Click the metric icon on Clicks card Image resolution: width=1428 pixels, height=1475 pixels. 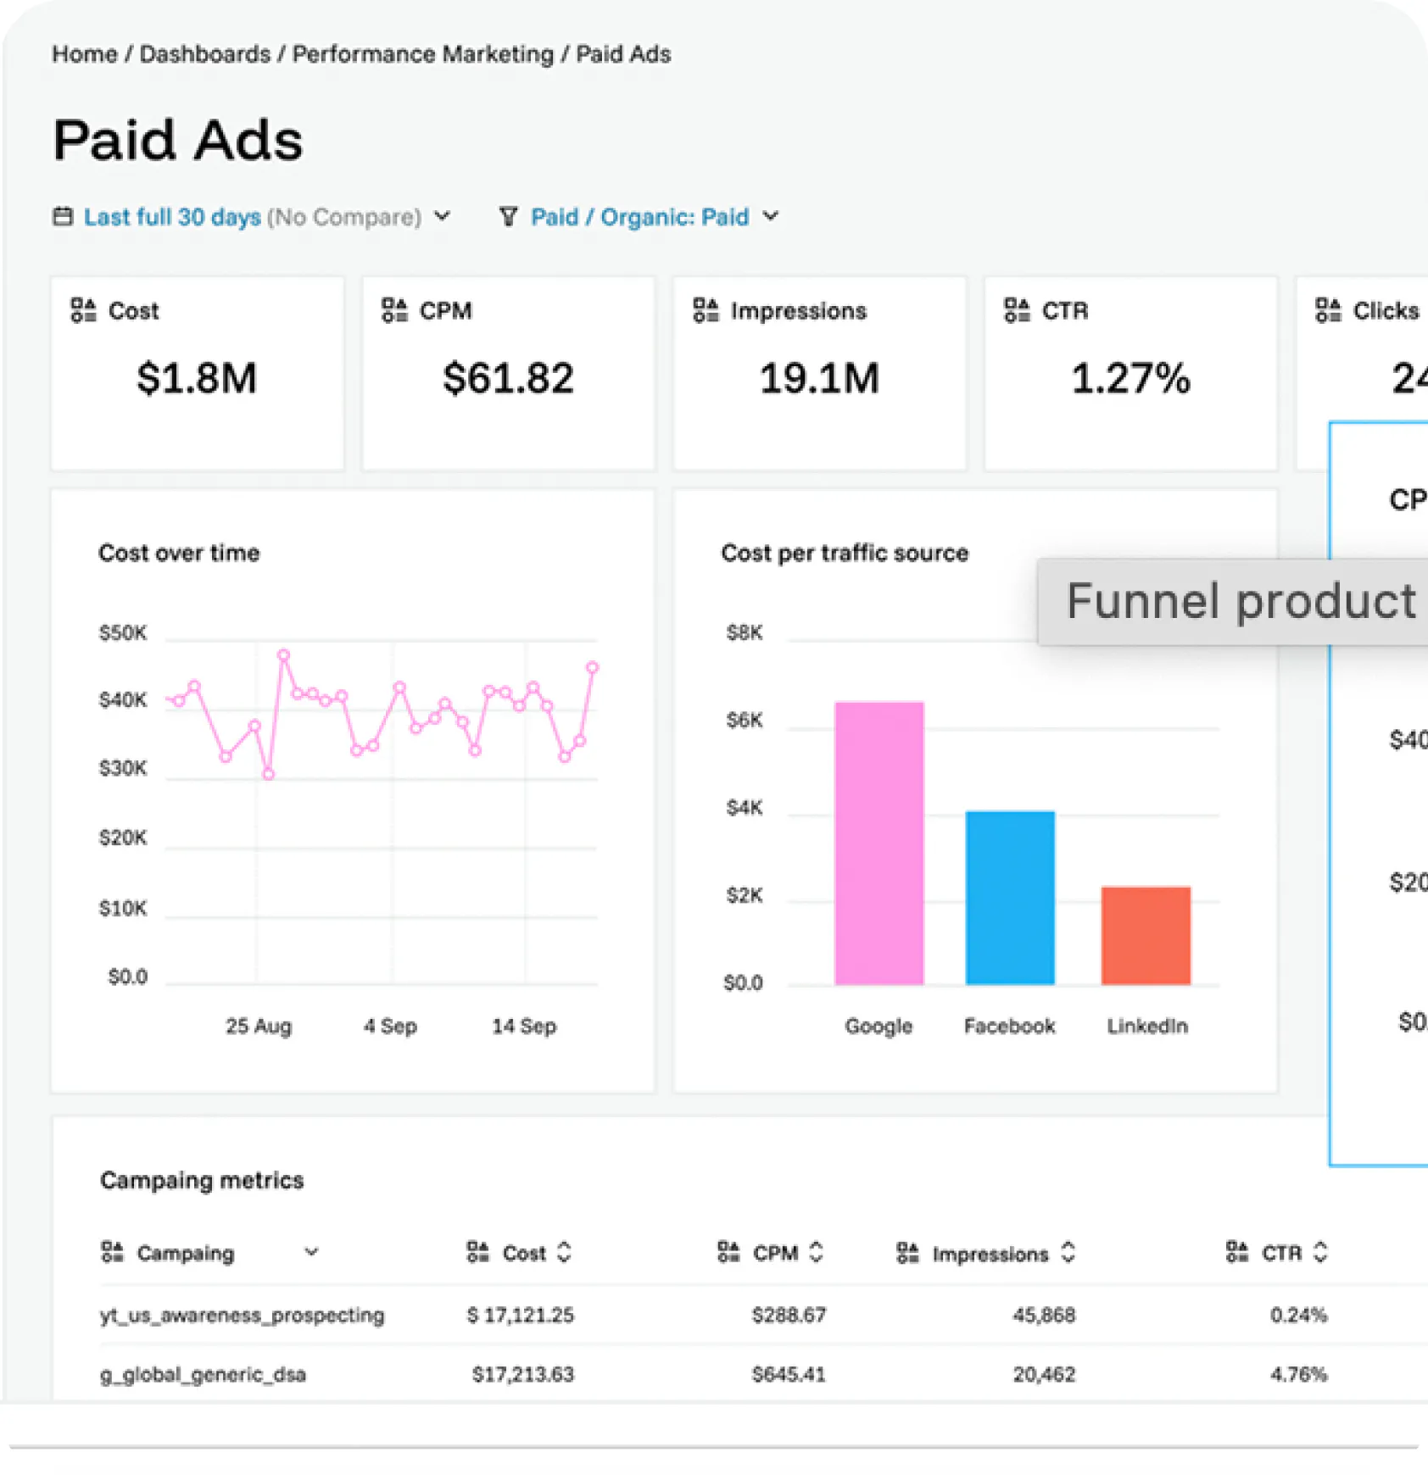(x=1328, y=310)
